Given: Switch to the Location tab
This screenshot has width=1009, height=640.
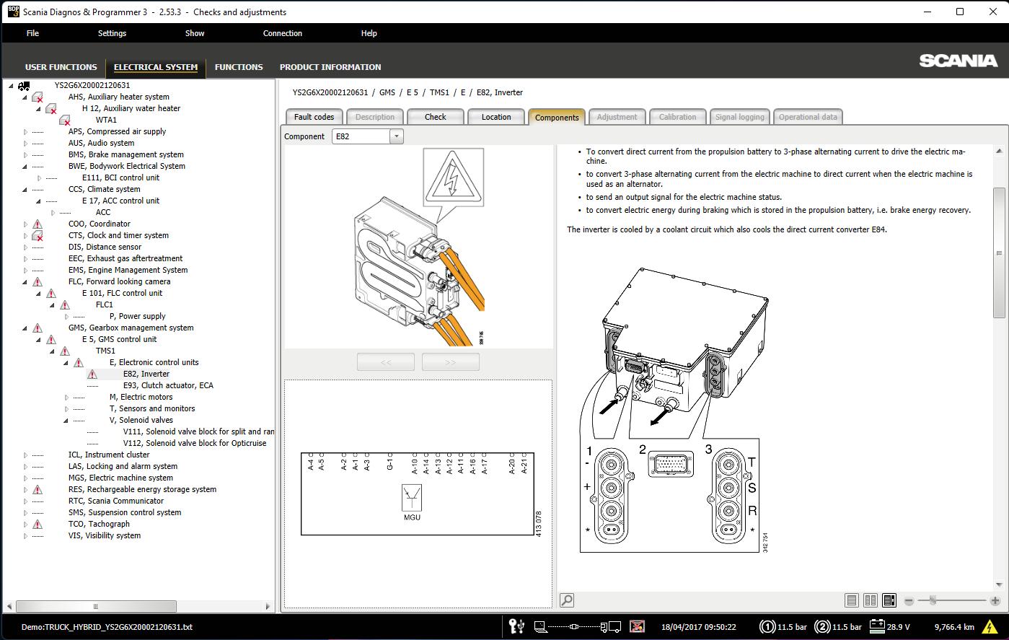Looking at the screenshot, I should (496, 116).
